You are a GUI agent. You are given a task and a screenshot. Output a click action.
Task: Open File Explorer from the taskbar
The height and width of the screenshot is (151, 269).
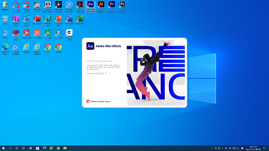pyautogui.click(x=65, y=148)
